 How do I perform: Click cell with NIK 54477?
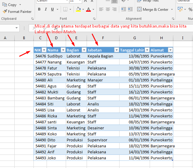tap(40, 62)
